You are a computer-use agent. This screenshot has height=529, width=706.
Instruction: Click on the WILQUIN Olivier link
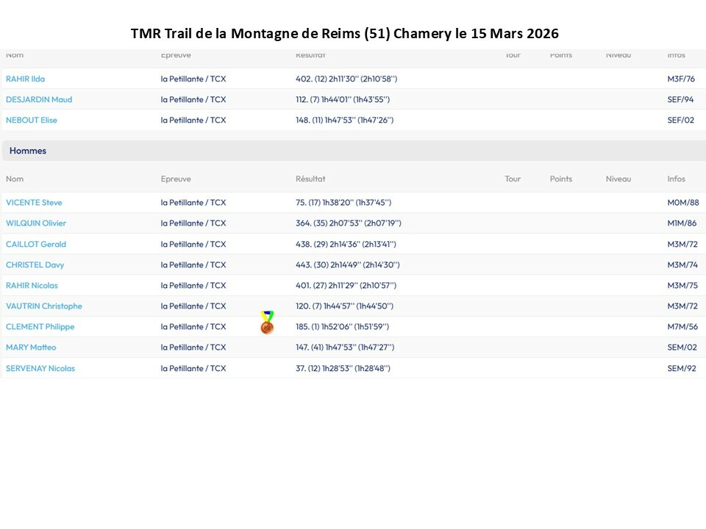click(36, 223)
